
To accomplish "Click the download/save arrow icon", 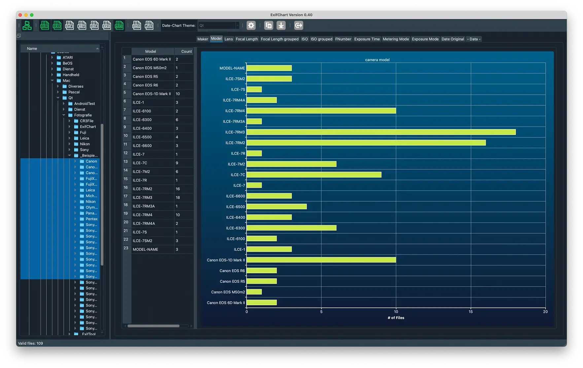I will [281, 25].
